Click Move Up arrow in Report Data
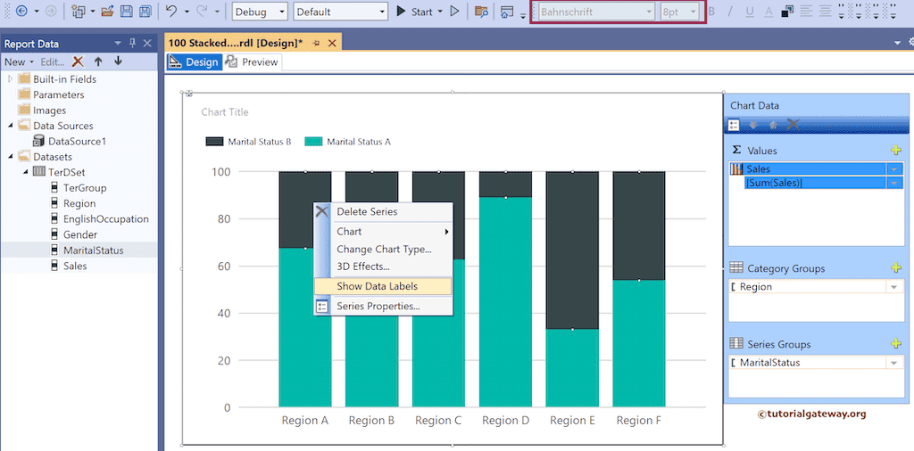 98,61
